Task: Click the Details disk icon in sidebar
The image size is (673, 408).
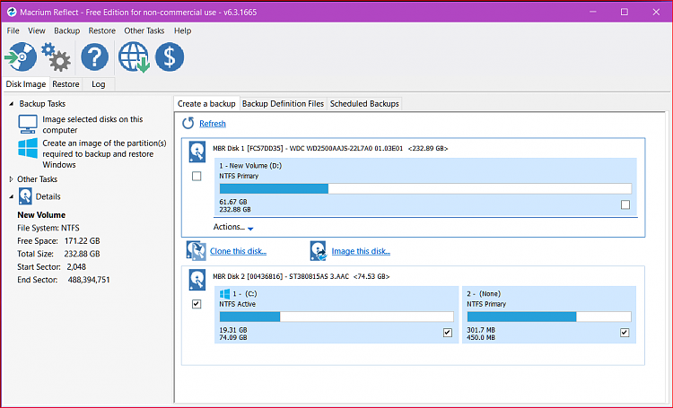Action: [25, 196]
